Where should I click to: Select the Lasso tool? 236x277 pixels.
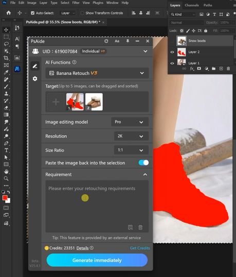(x=6, y=44)
